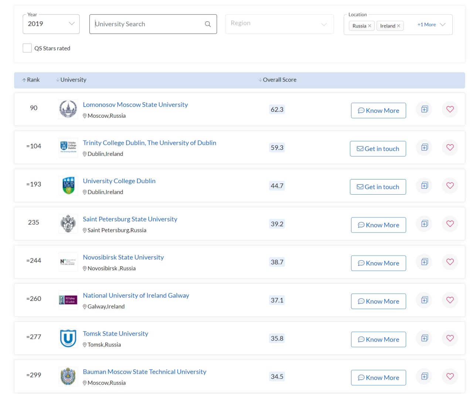This screenshot has width=473, height=394.
Task: Favorite Lomonosov Moscow State University with heart
Action: tap(450, 109)
